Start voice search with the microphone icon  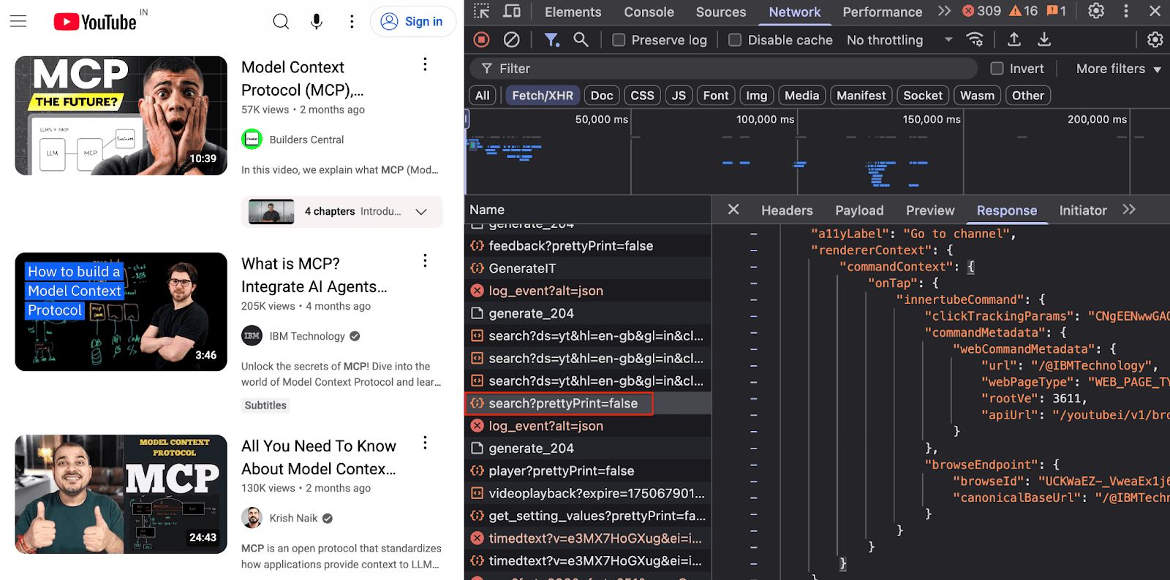317,22
